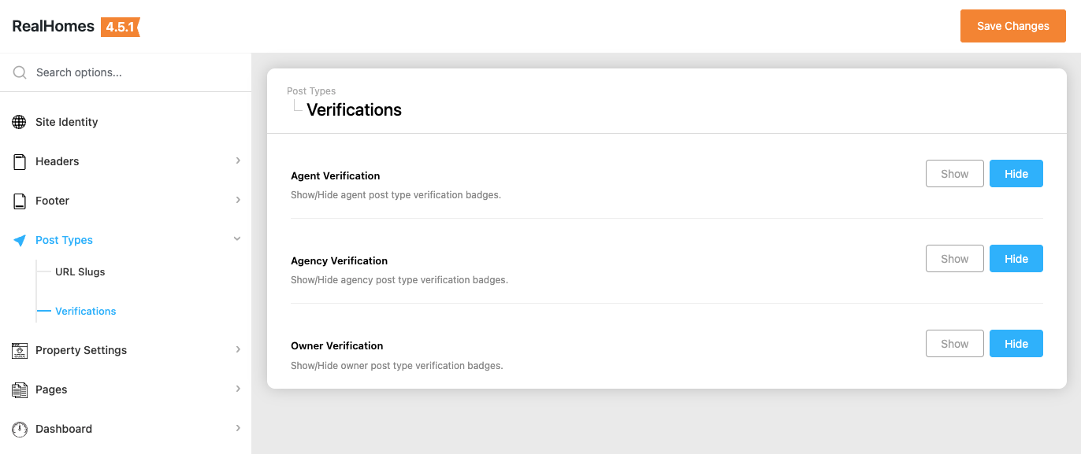Expand the Property Settings chevron

238,349
